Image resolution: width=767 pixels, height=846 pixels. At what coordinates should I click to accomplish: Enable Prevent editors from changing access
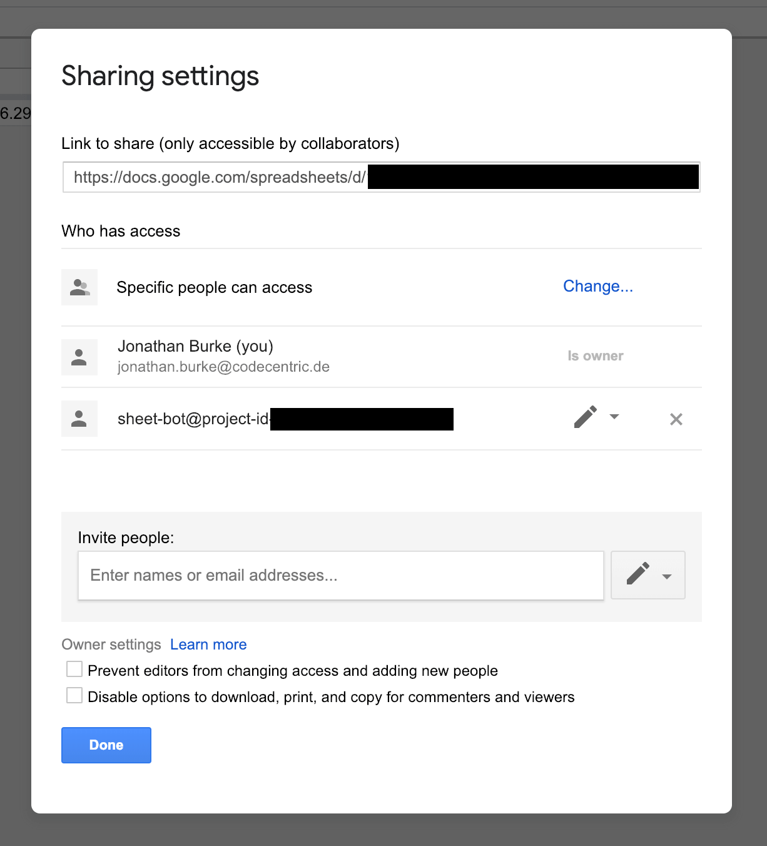tap(74, 670)
